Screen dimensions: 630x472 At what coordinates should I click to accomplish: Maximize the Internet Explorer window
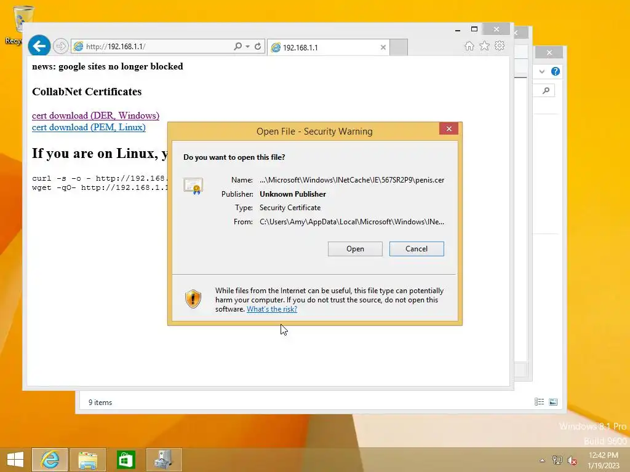(x=474, y=29)
